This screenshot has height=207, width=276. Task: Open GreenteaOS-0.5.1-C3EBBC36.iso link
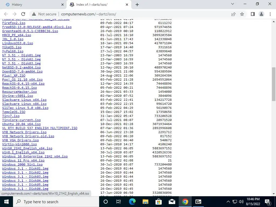pyautogui.click(x=30, y=31)
